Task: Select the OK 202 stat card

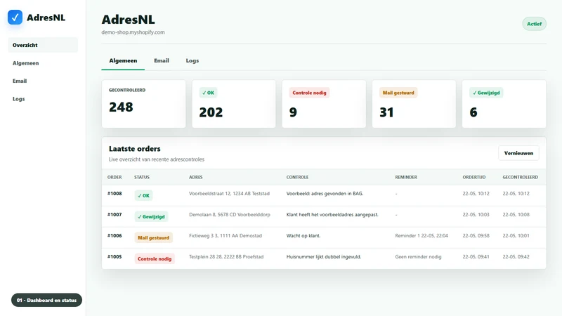Action: (234, 103)
